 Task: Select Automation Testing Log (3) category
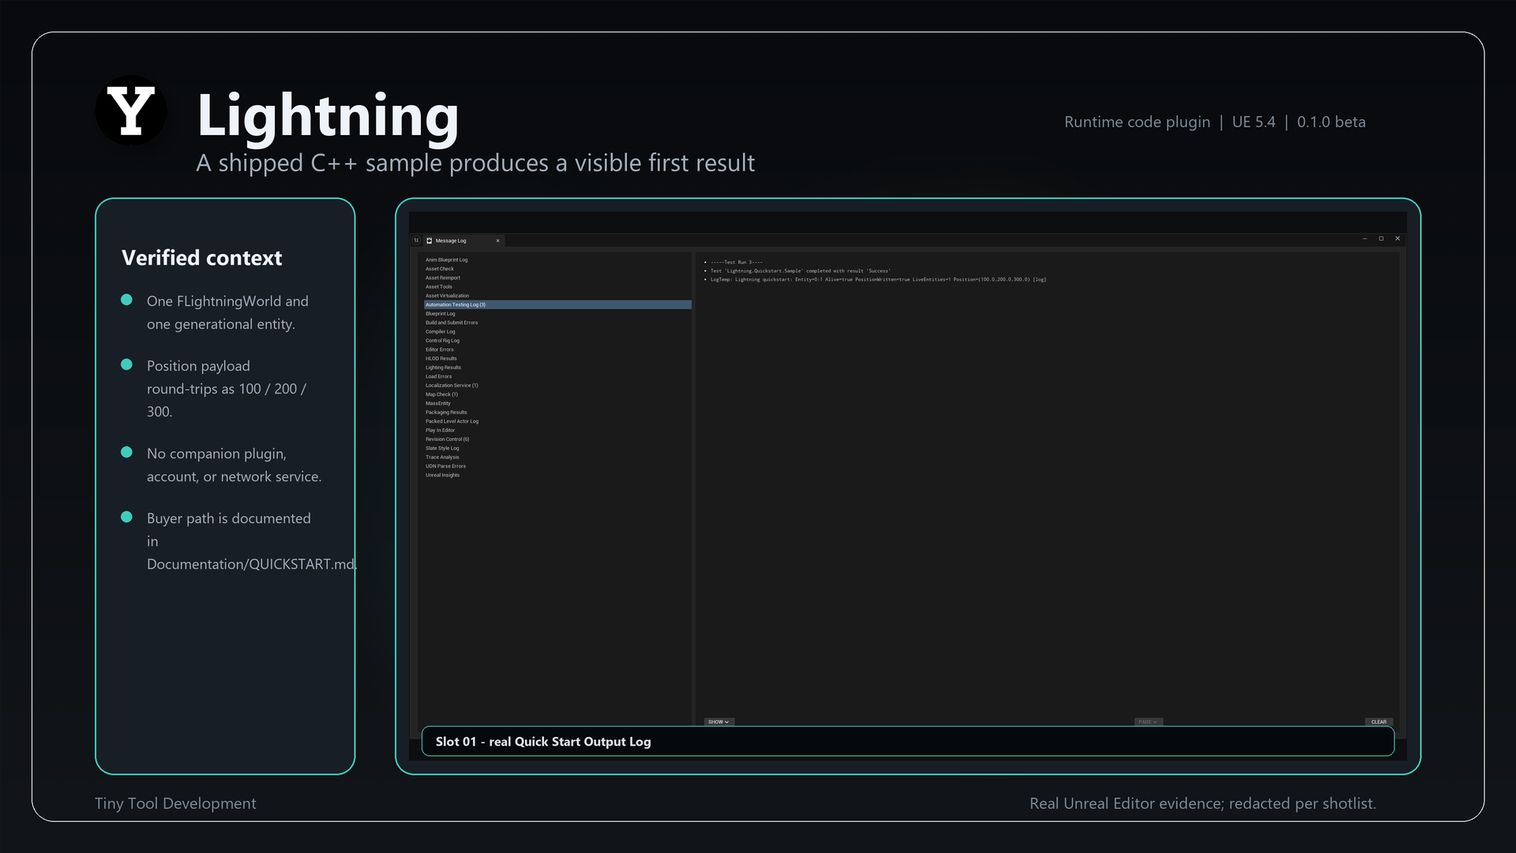pyautogui.click(x=557, y=305)
